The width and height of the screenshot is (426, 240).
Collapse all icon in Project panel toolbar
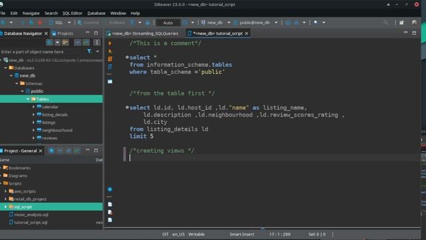(x=60, y=151)
